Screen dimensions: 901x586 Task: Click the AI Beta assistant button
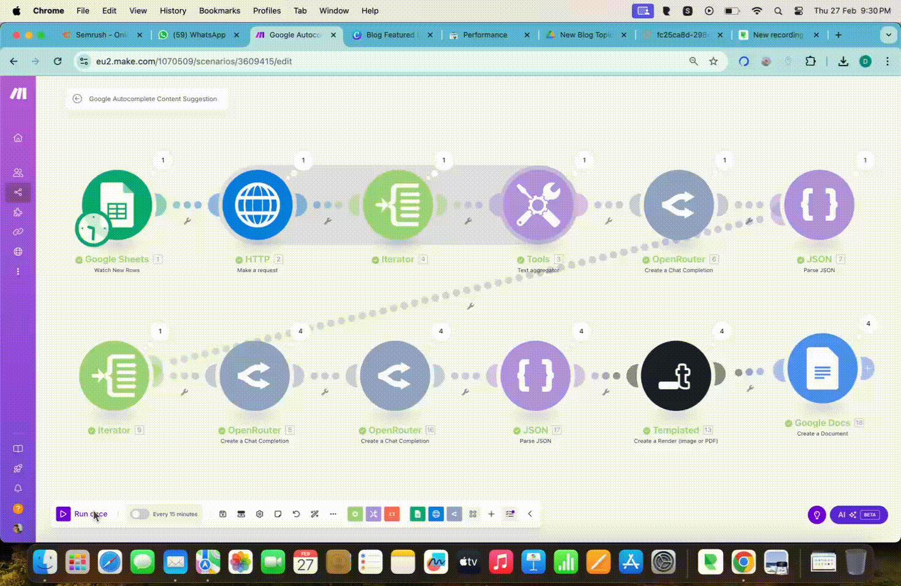[858, 515]
